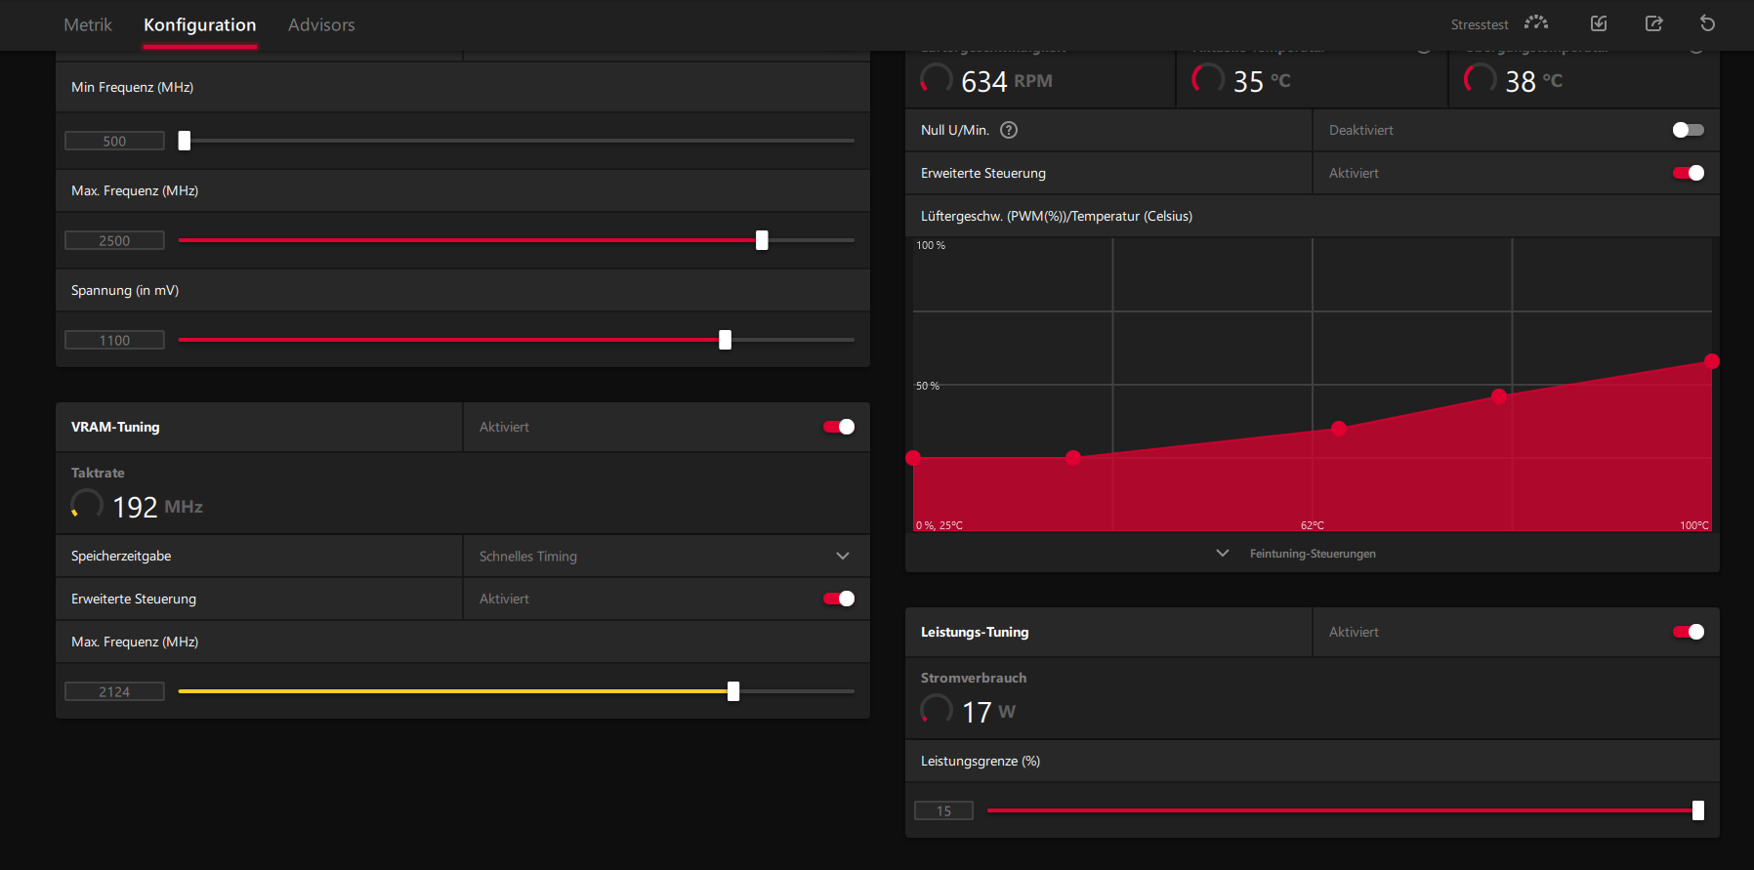1754x870 pixels.
Task: Click the VRAM frequency 2124 value field
Action: [x=114, y=691]
